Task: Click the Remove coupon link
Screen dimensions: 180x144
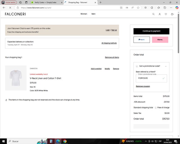Action: pos(143,86)
